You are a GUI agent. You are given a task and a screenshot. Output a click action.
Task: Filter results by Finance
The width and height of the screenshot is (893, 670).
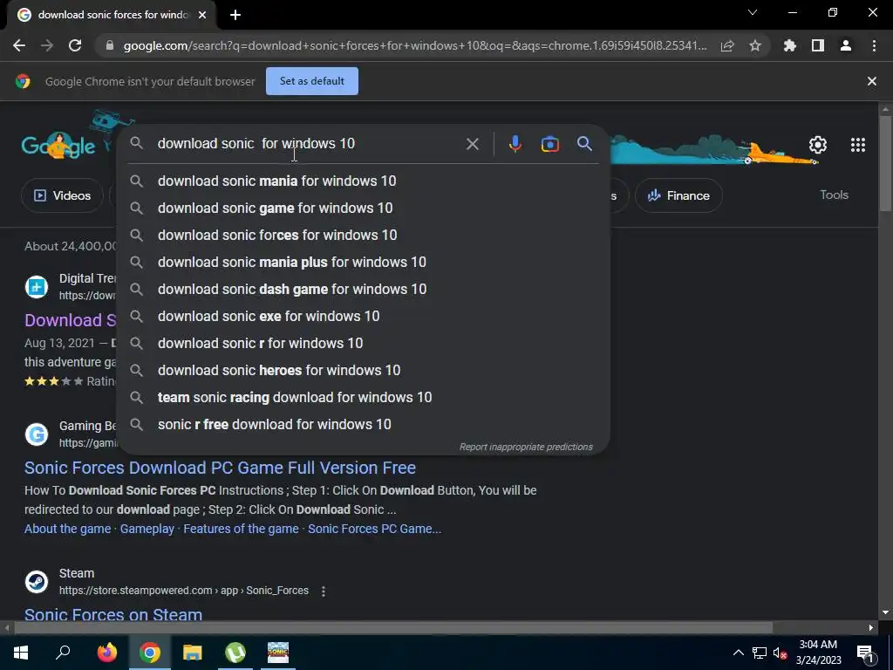coord(678,195)
